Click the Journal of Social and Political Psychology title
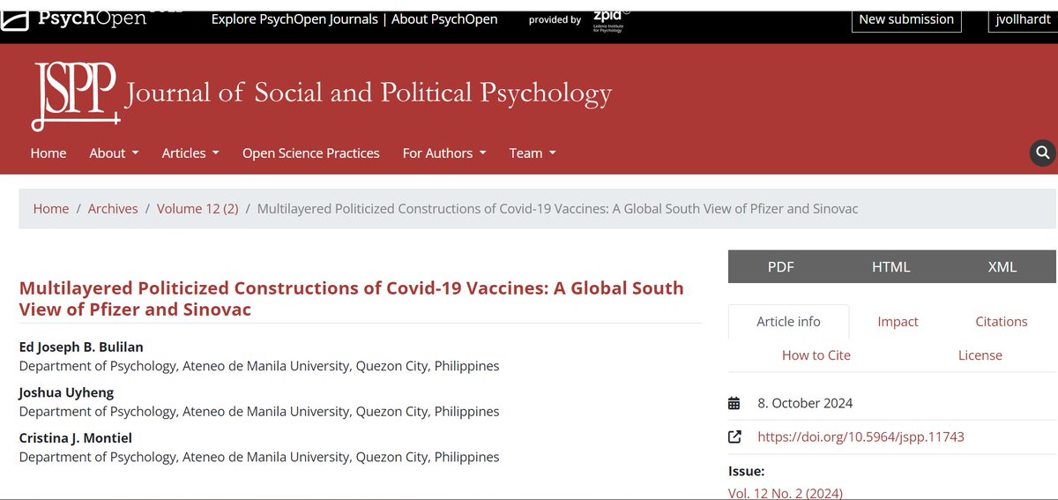Screen dimensions: 1058x500 (x=369, y=93)
